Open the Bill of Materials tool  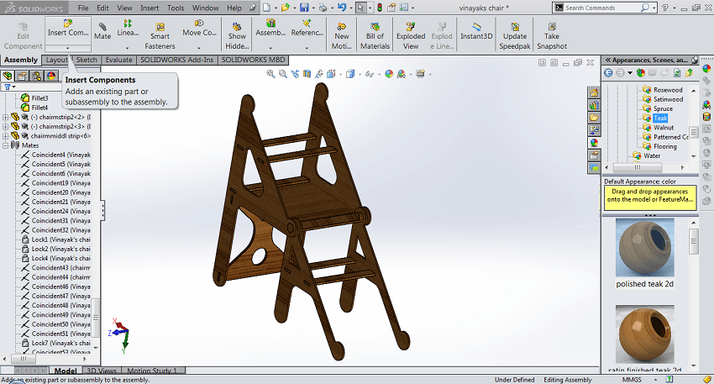[375, 36]
